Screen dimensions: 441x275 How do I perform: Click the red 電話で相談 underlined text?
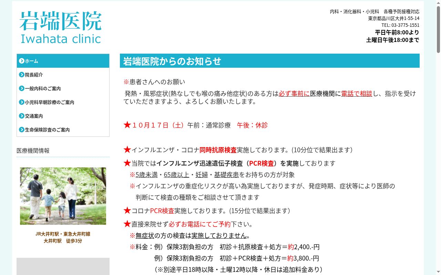point(357,93)
